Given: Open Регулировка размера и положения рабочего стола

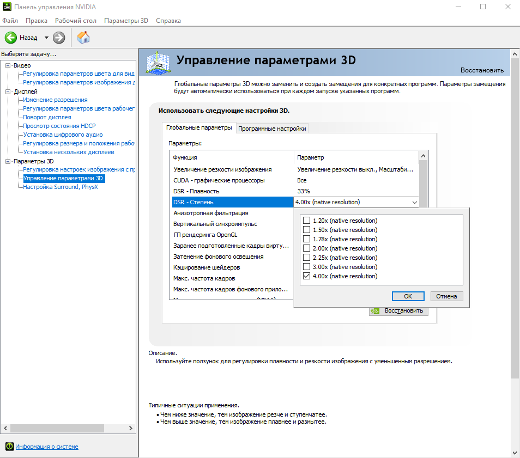Looking at the screenshot, I should pyautogui.click(x=79, y=143).
